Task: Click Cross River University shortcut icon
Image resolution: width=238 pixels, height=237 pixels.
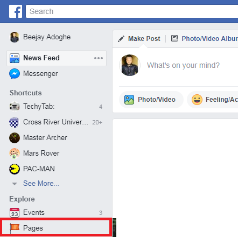Action: point(14,122)
